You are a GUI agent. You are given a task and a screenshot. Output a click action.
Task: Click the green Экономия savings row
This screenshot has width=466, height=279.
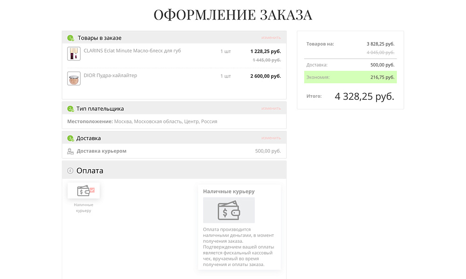(x=350, y=77)
